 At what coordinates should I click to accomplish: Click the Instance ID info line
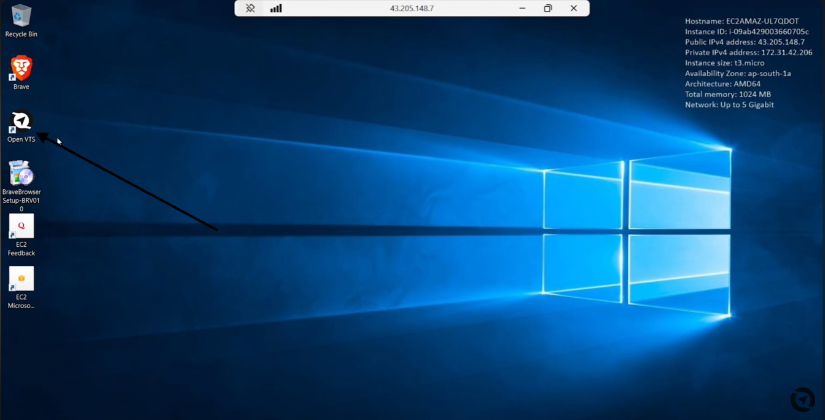[746, 31]
